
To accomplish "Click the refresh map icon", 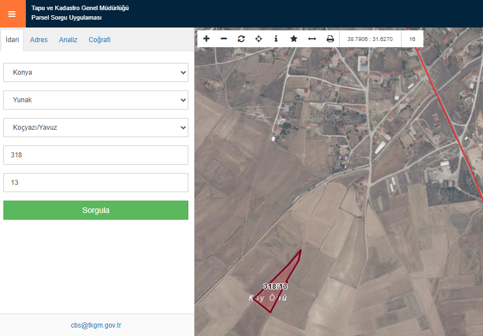I will coord(241,39).
